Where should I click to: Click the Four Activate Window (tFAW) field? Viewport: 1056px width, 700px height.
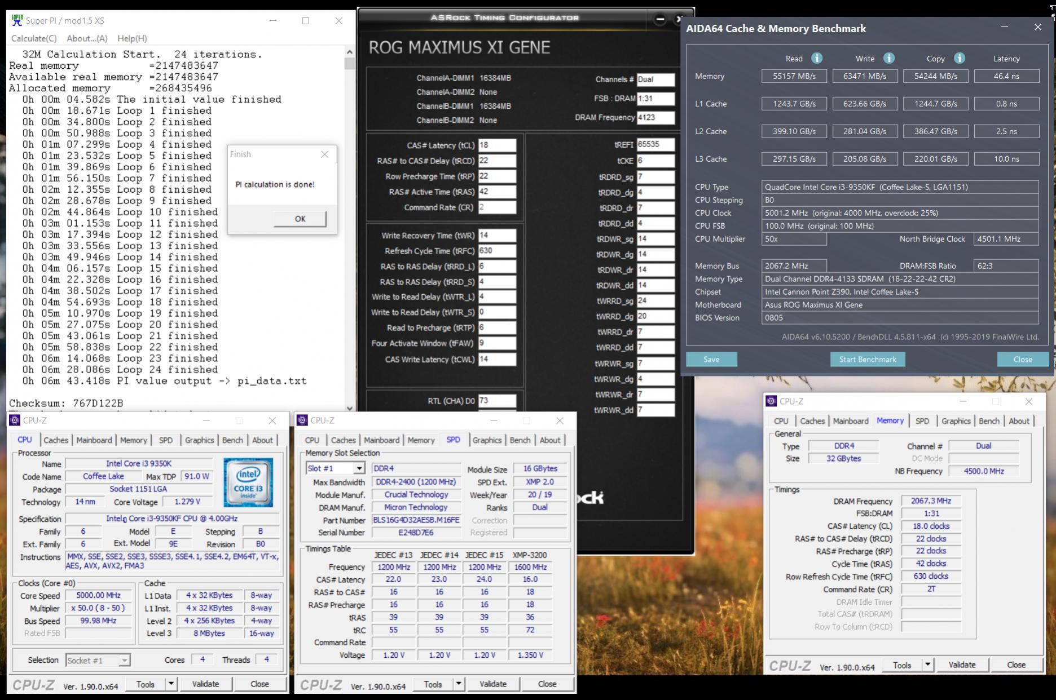tap(497, 343)
